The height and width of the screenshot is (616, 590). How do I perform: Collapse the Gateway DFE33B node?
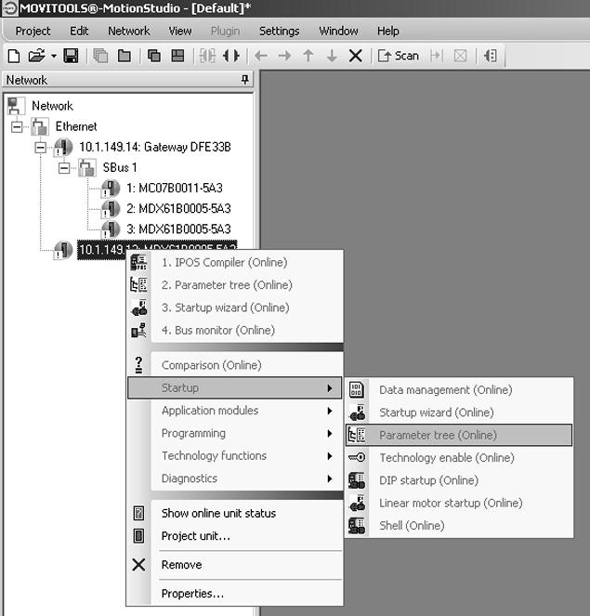(x=41, y=148)
